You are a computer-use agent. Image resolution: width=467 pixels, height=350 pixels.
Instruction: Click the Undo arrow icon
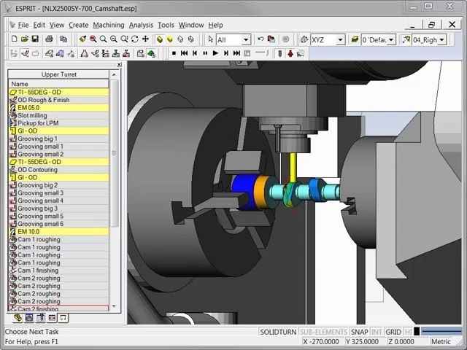(260, 39)
